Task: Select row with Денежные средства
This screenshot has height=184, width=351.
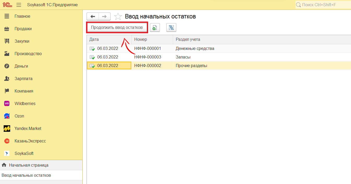Action: coord(219,48)
